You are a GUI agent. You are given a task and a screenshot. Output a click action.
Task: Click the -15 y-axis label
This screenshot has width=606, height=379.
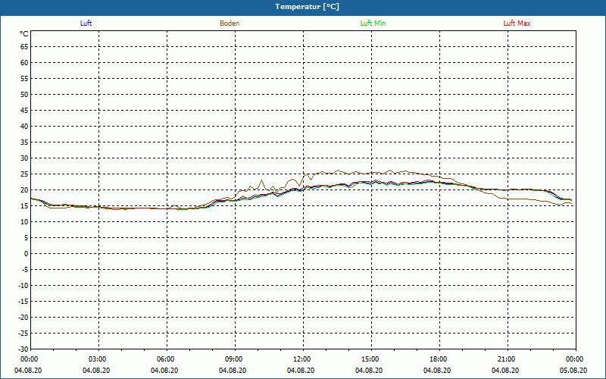(x=23, y=302)
